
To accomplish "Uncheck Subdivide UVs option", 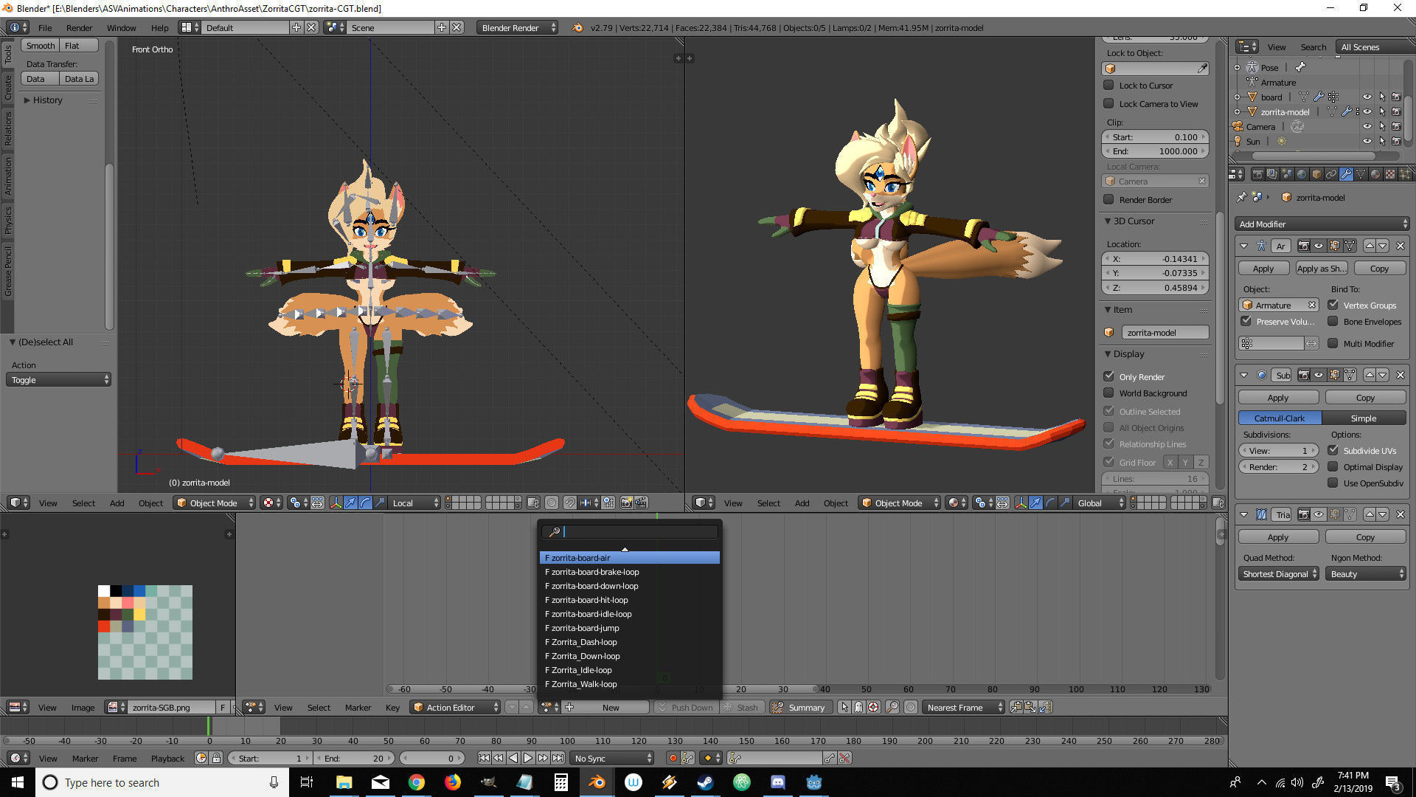I will pos(1333,450).
